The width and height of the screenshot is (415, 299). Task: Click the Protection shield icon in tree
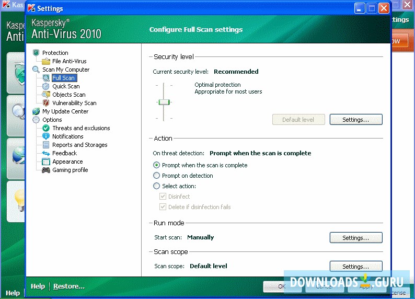pos(36,53)
